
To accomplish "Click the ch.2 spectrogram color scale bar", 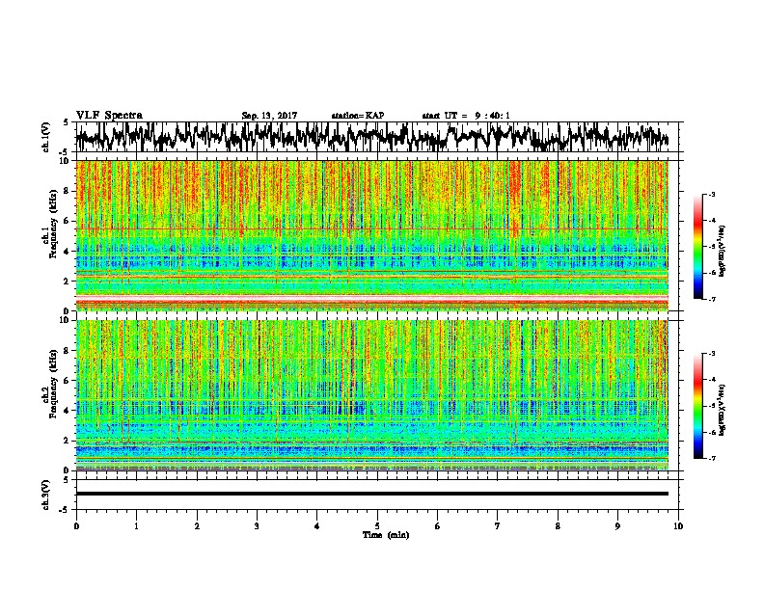I will click(697, 406).
